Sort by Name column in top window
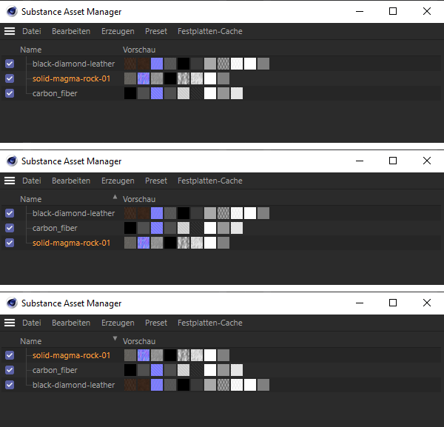Screen dimensions: 444x427 [31, 50]
